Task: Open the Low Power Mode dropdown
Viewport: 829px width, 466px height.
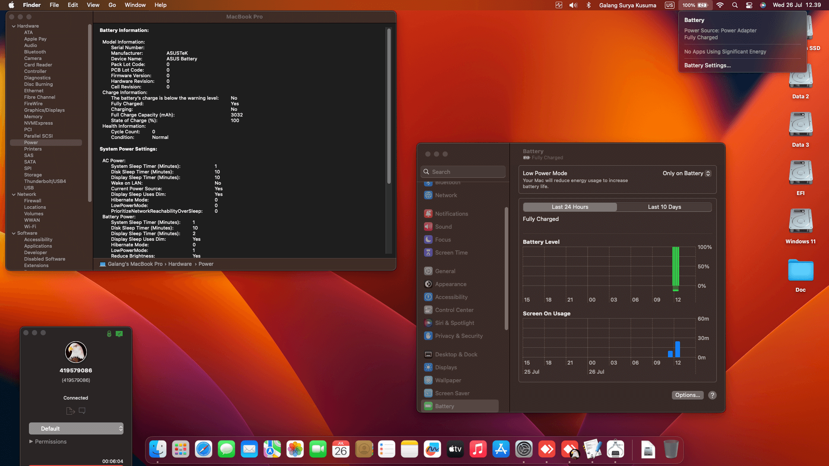Action: 687,173
